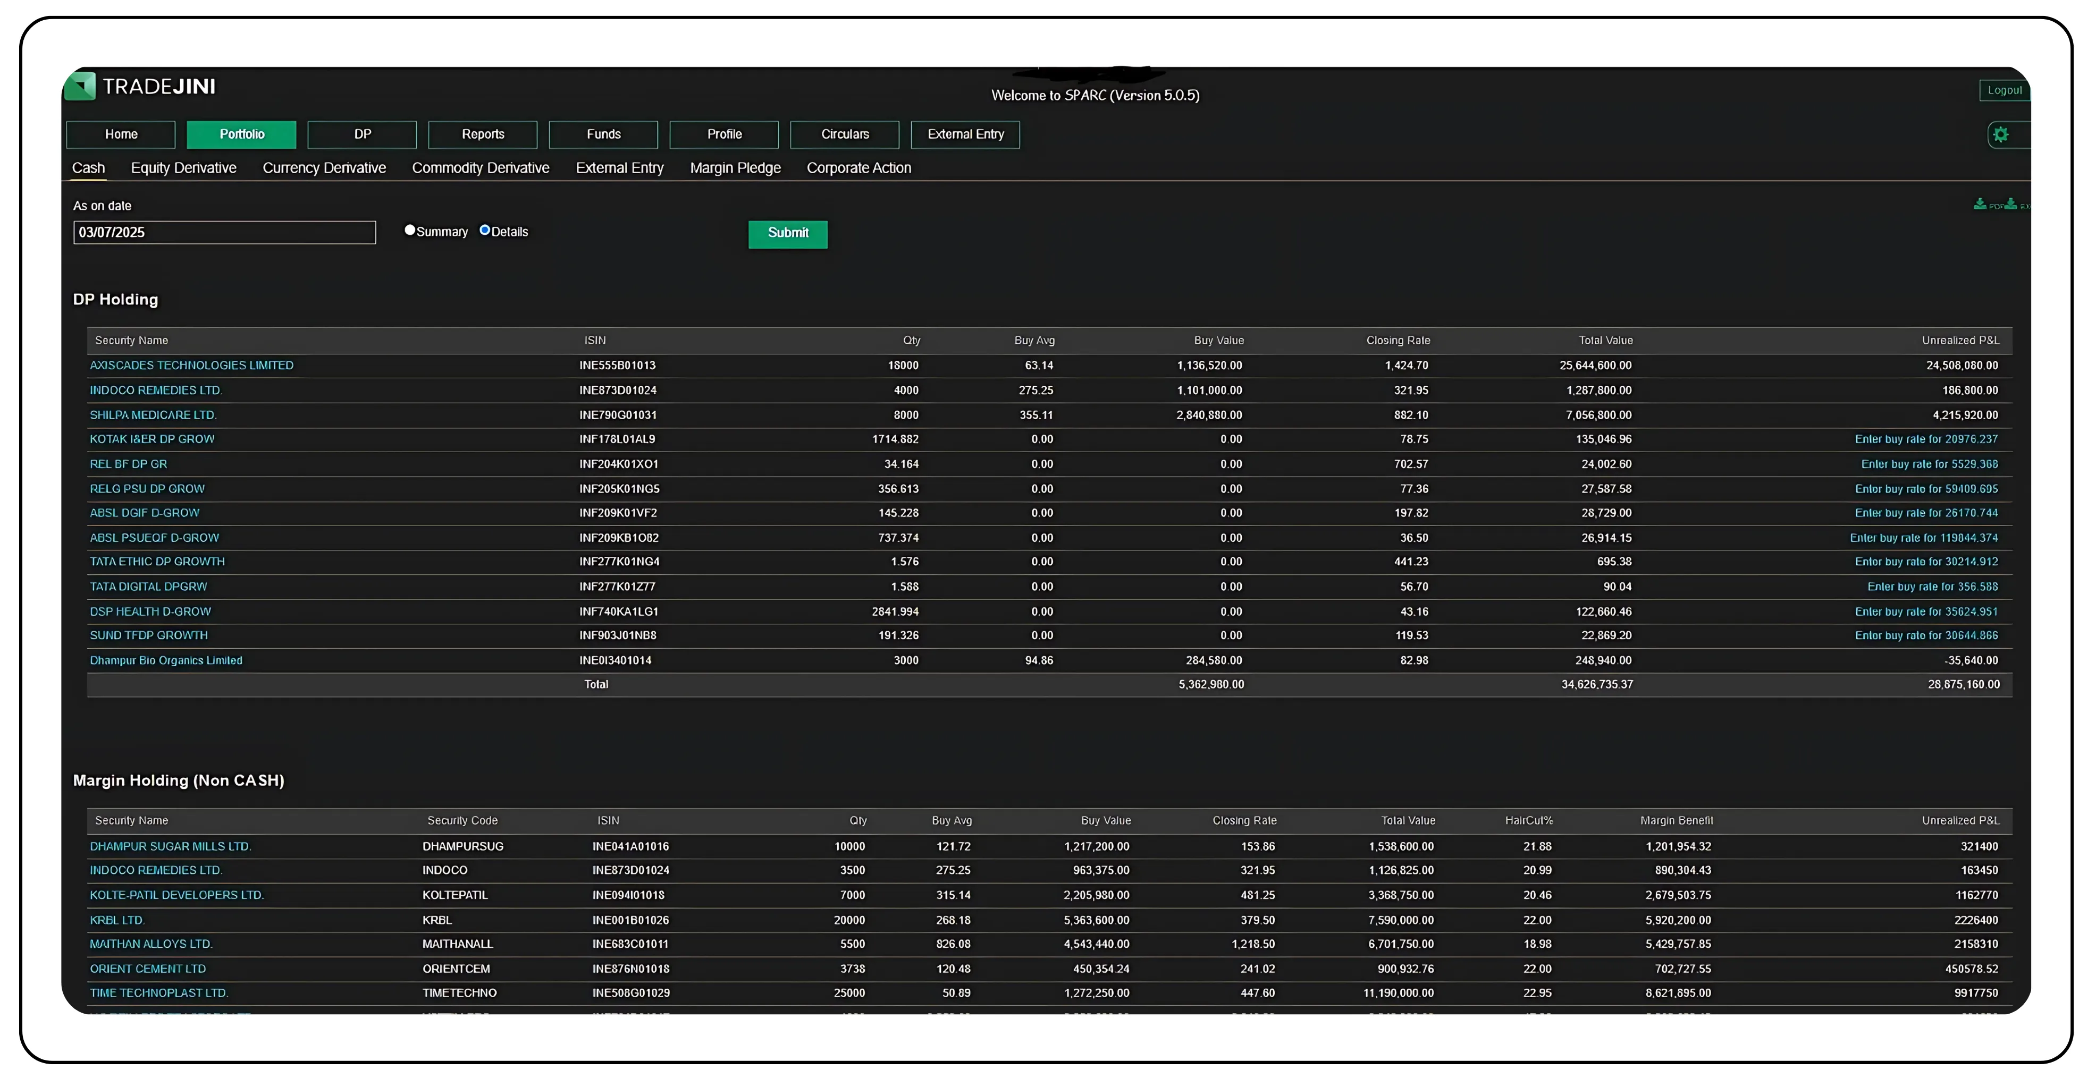This screenshot has height=1087, width=2096.
Task: Open ABSL PSUEQF D-GROW link
Action: pos(155,538)
